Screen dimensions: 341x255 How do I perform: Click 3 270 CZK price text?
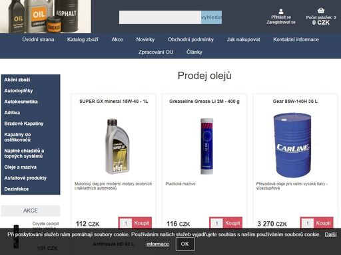pyautogui.click(x=272, y=224)
